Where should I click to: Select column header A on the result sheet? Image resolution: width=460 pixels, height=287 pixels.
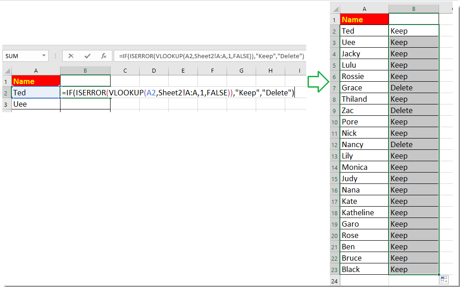tap(364, 8)
